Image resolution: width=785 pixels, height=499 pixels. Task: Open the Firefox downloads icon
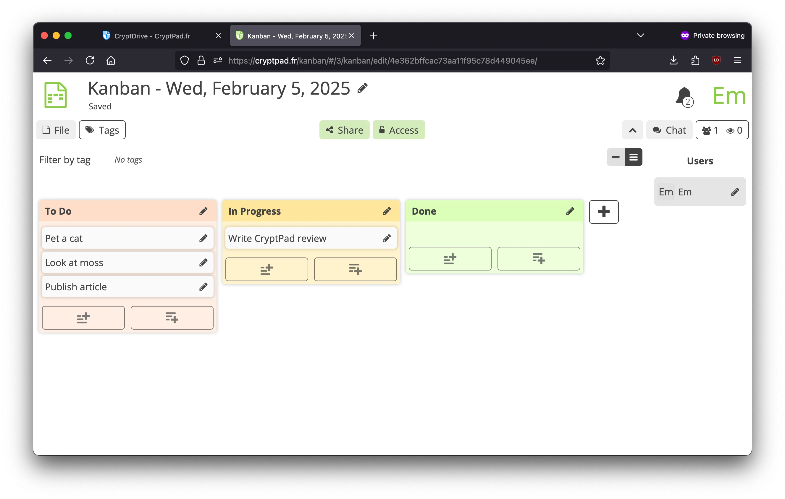tap(673, 60)
